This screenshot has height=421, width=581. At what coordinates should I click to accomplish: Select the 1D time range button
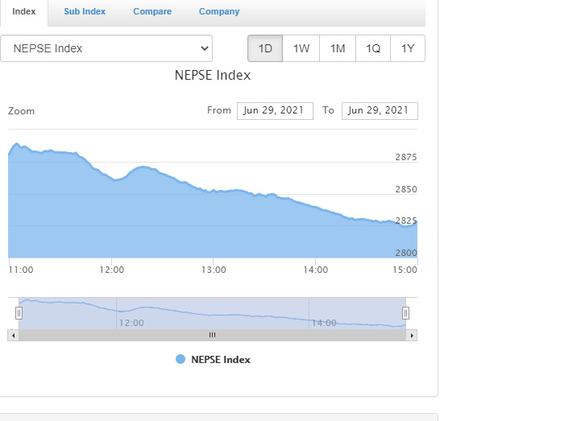click(x=265, y=48)
